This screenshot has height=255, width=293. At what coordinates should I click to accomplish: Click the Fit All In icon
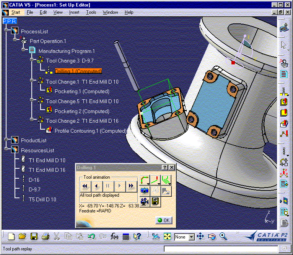167,237
